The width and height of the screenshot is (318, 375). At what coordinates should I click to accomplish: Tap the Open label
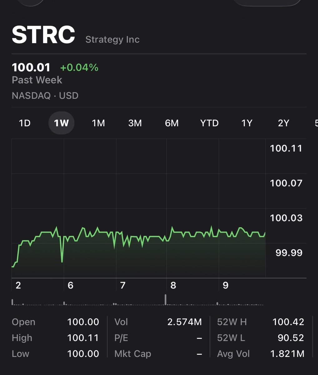[23, 322]
